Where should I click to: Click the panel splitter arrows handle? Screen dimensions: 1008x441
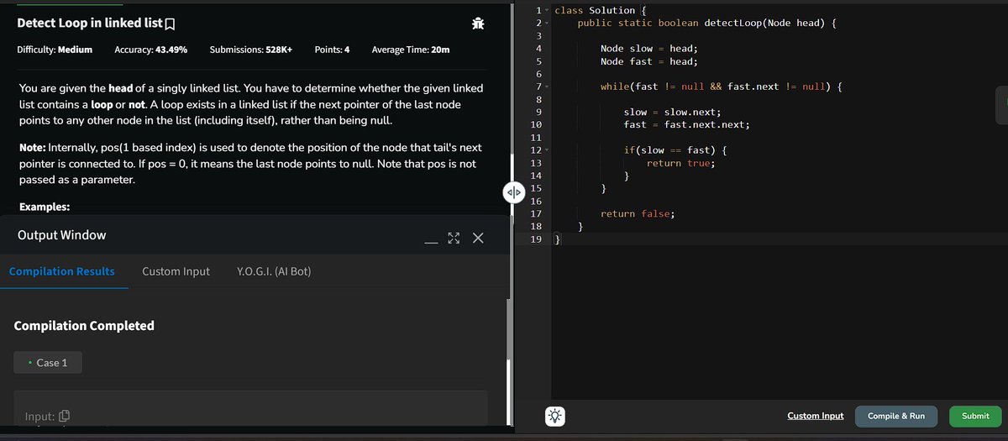pyautogui.click(x=512, y=192)
